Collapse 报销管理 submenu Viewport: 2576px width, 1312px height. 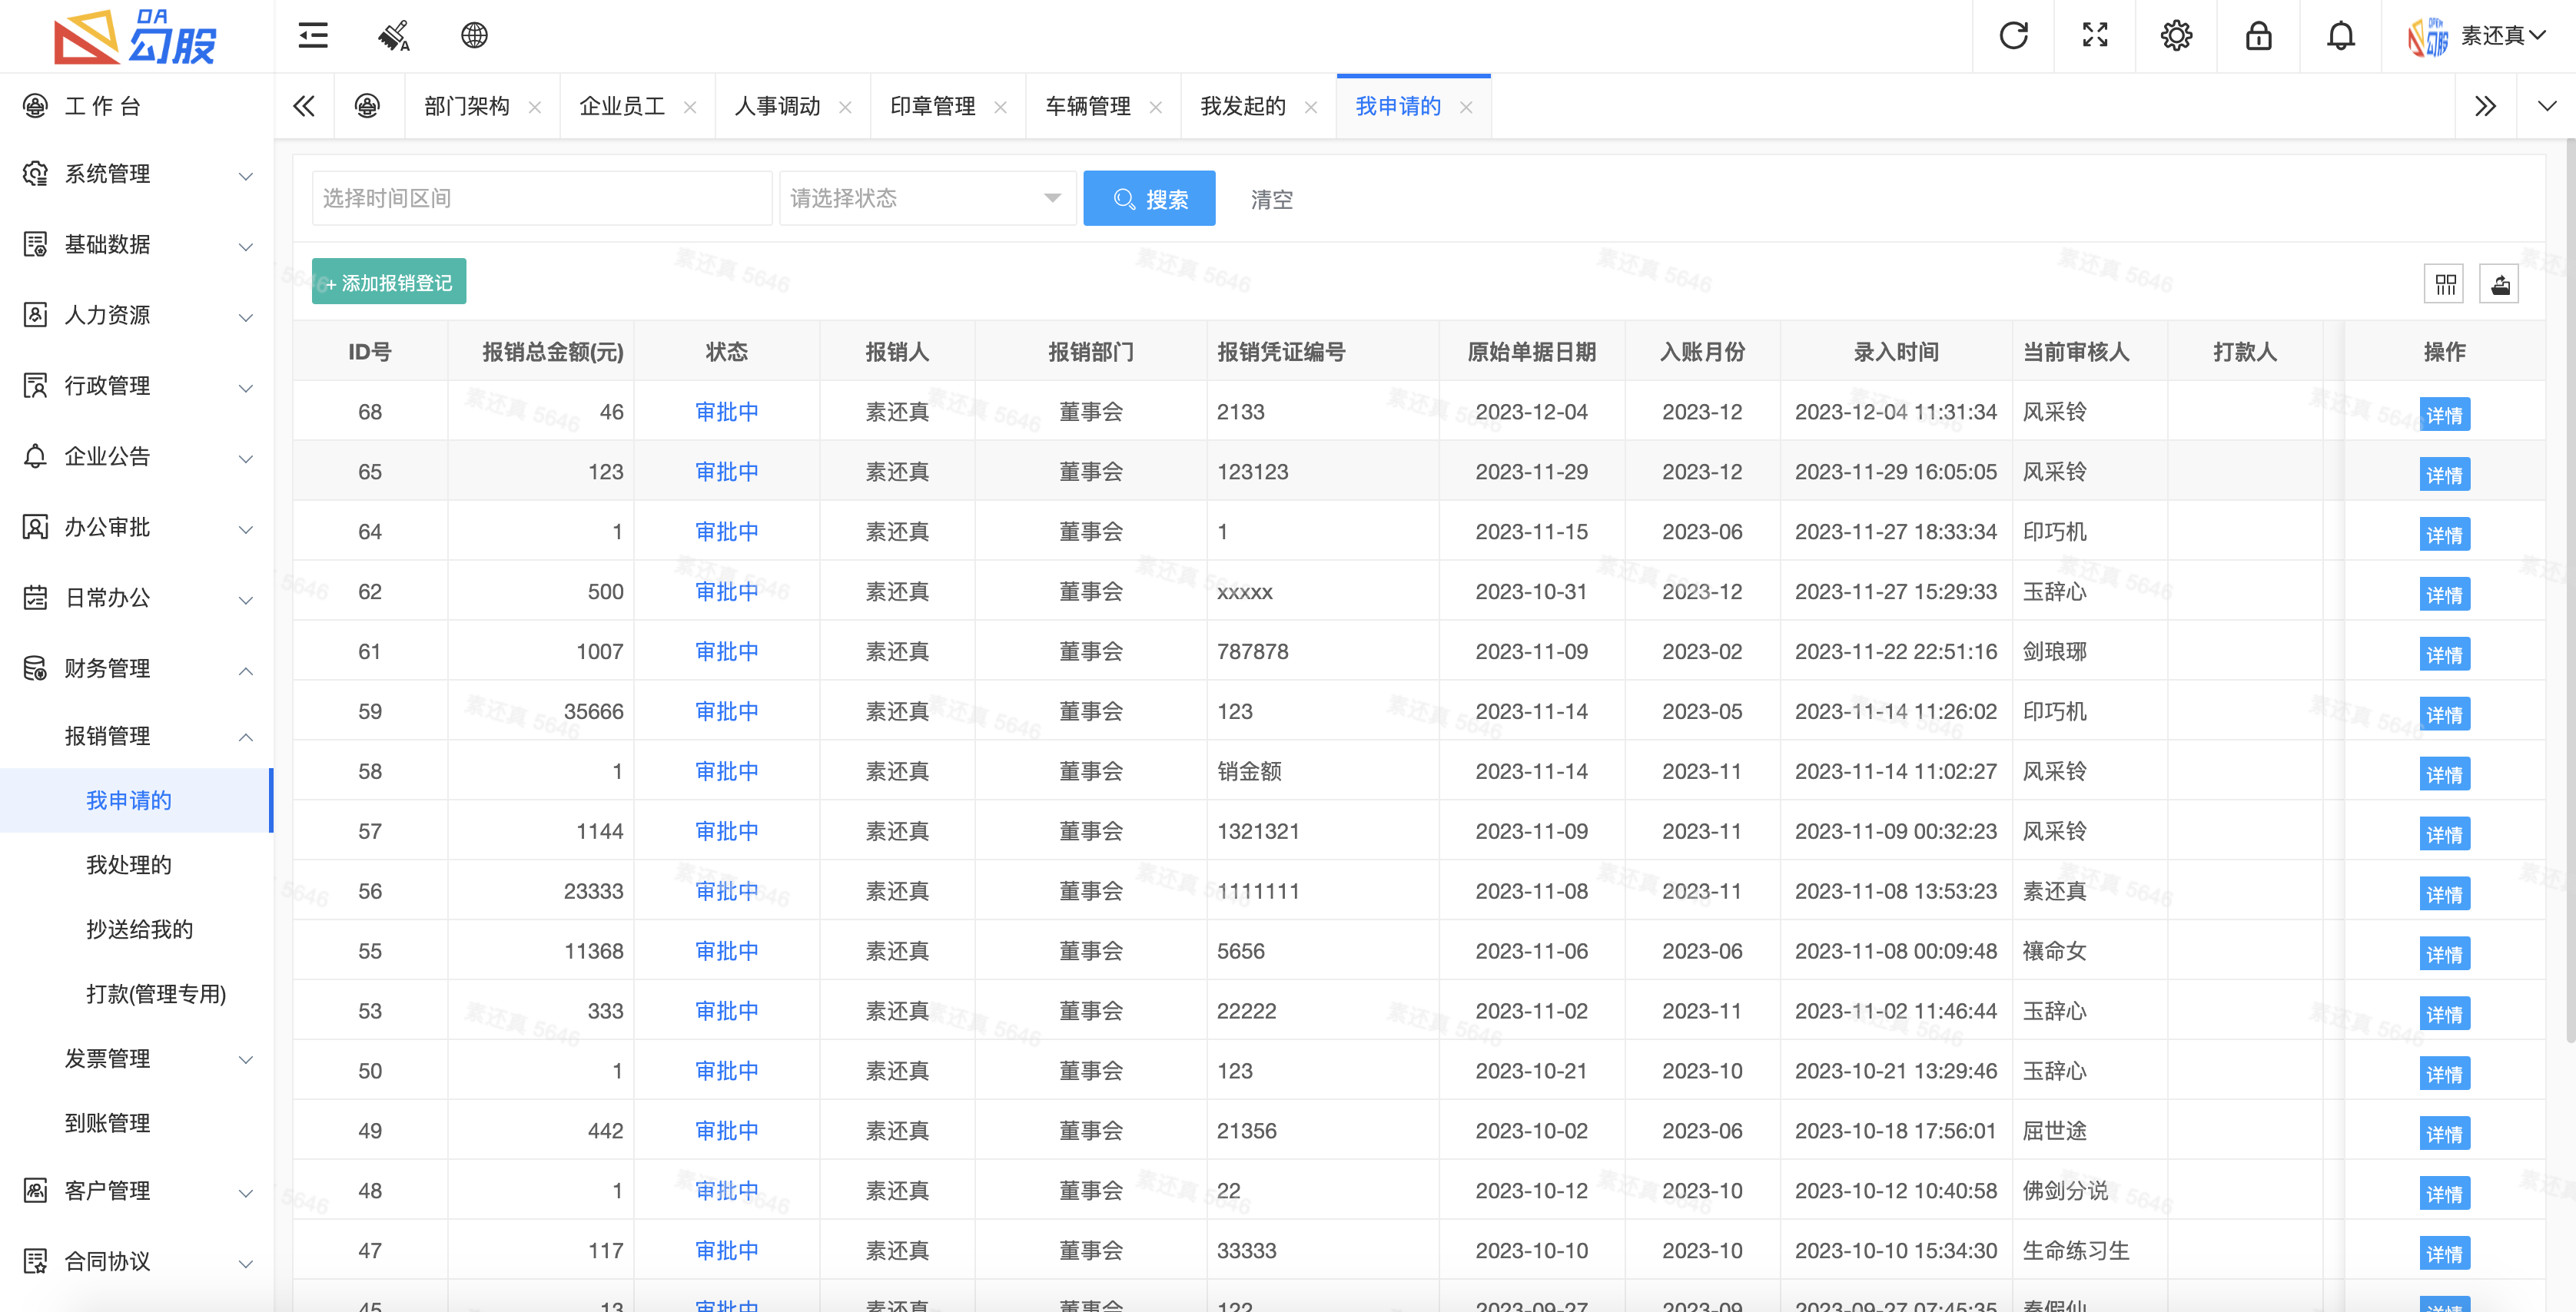[136, 737]
